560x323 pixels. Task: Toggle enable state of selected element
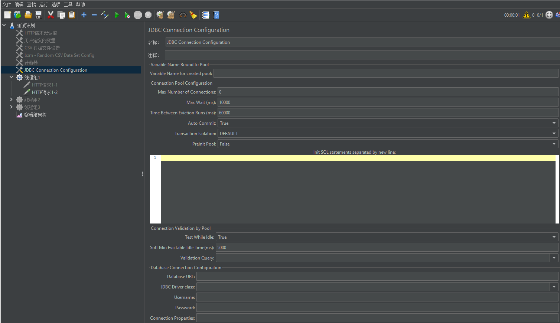click(105, 15)
